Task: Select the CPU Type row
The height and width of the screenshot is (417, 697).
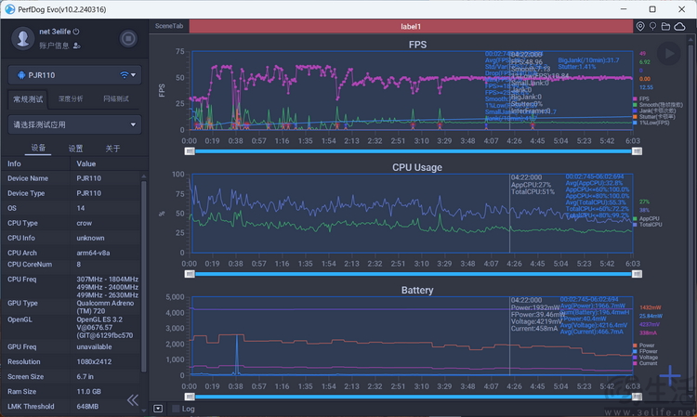Action: pos(72,223)
